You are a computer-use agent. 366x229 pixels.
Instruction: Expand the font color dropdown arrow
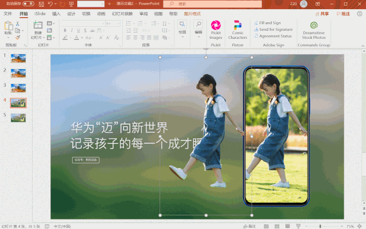pyautogui.click(x=82, y=38)
